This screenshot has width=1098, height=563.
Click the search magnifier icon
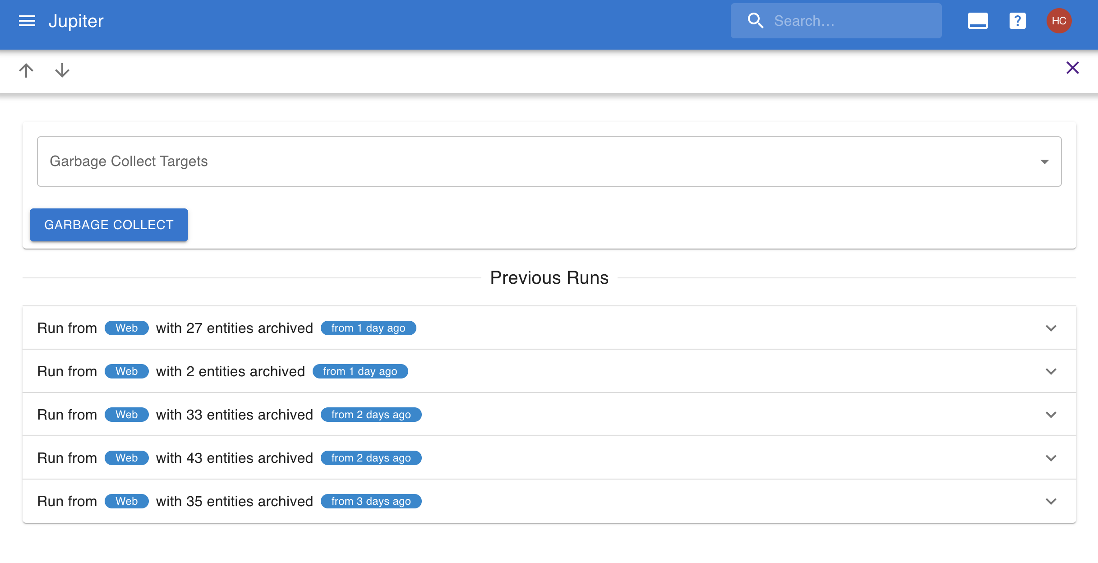(755, 21)
